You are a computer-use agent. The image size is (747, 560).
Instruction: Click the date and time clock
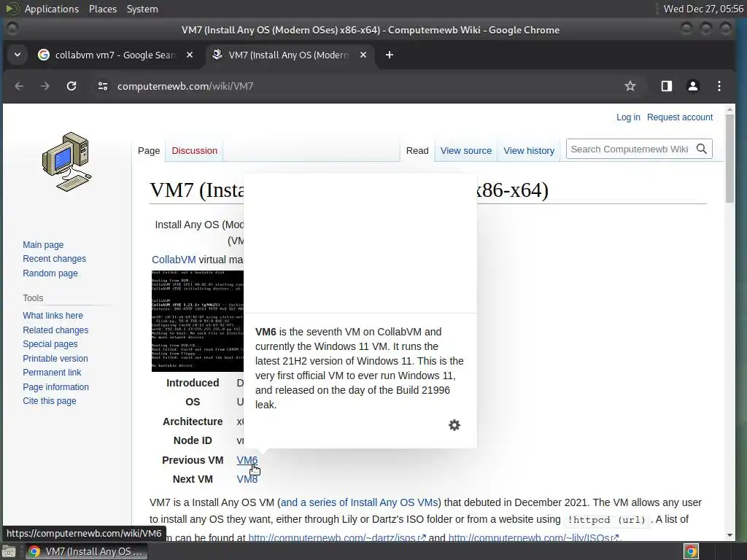pyautogui.click(x=703, y=9)
